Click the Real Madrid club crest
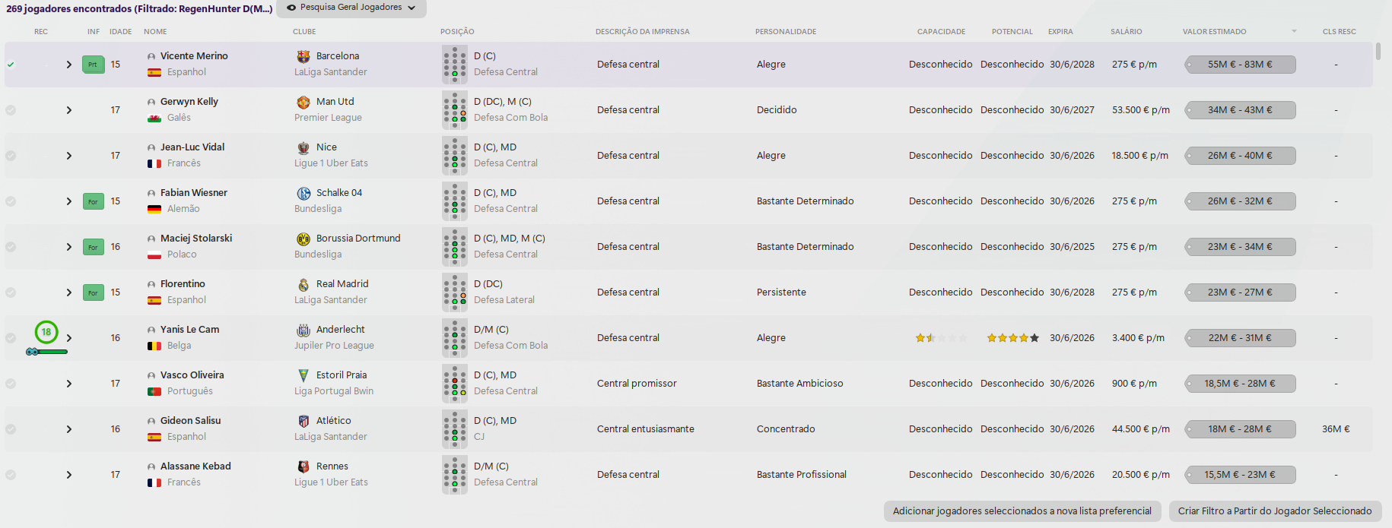The width and height of the screenshot is (1392, 528). (304, 284)
